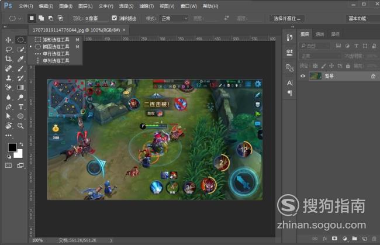Screen dimensions: 380x245
Task: Collapse the tools panel double-arrow
Action: tap(5, 27)
